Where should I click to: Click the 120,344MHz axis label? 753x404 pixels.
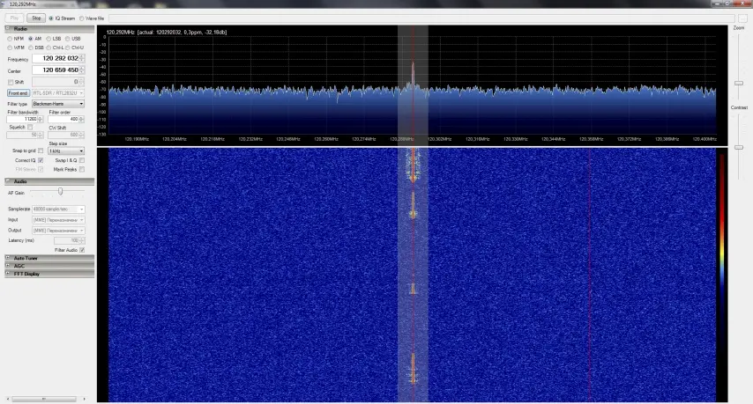tap(553, 139)
